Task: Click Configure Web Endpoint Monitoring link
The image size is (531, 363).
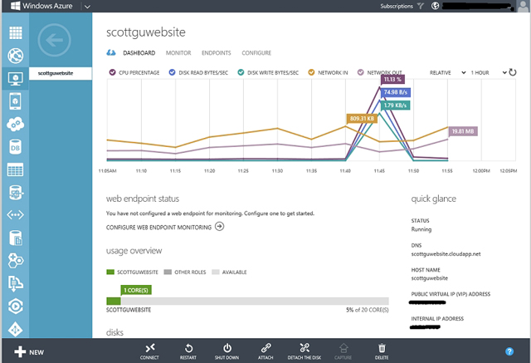Action: click(165, 227)
